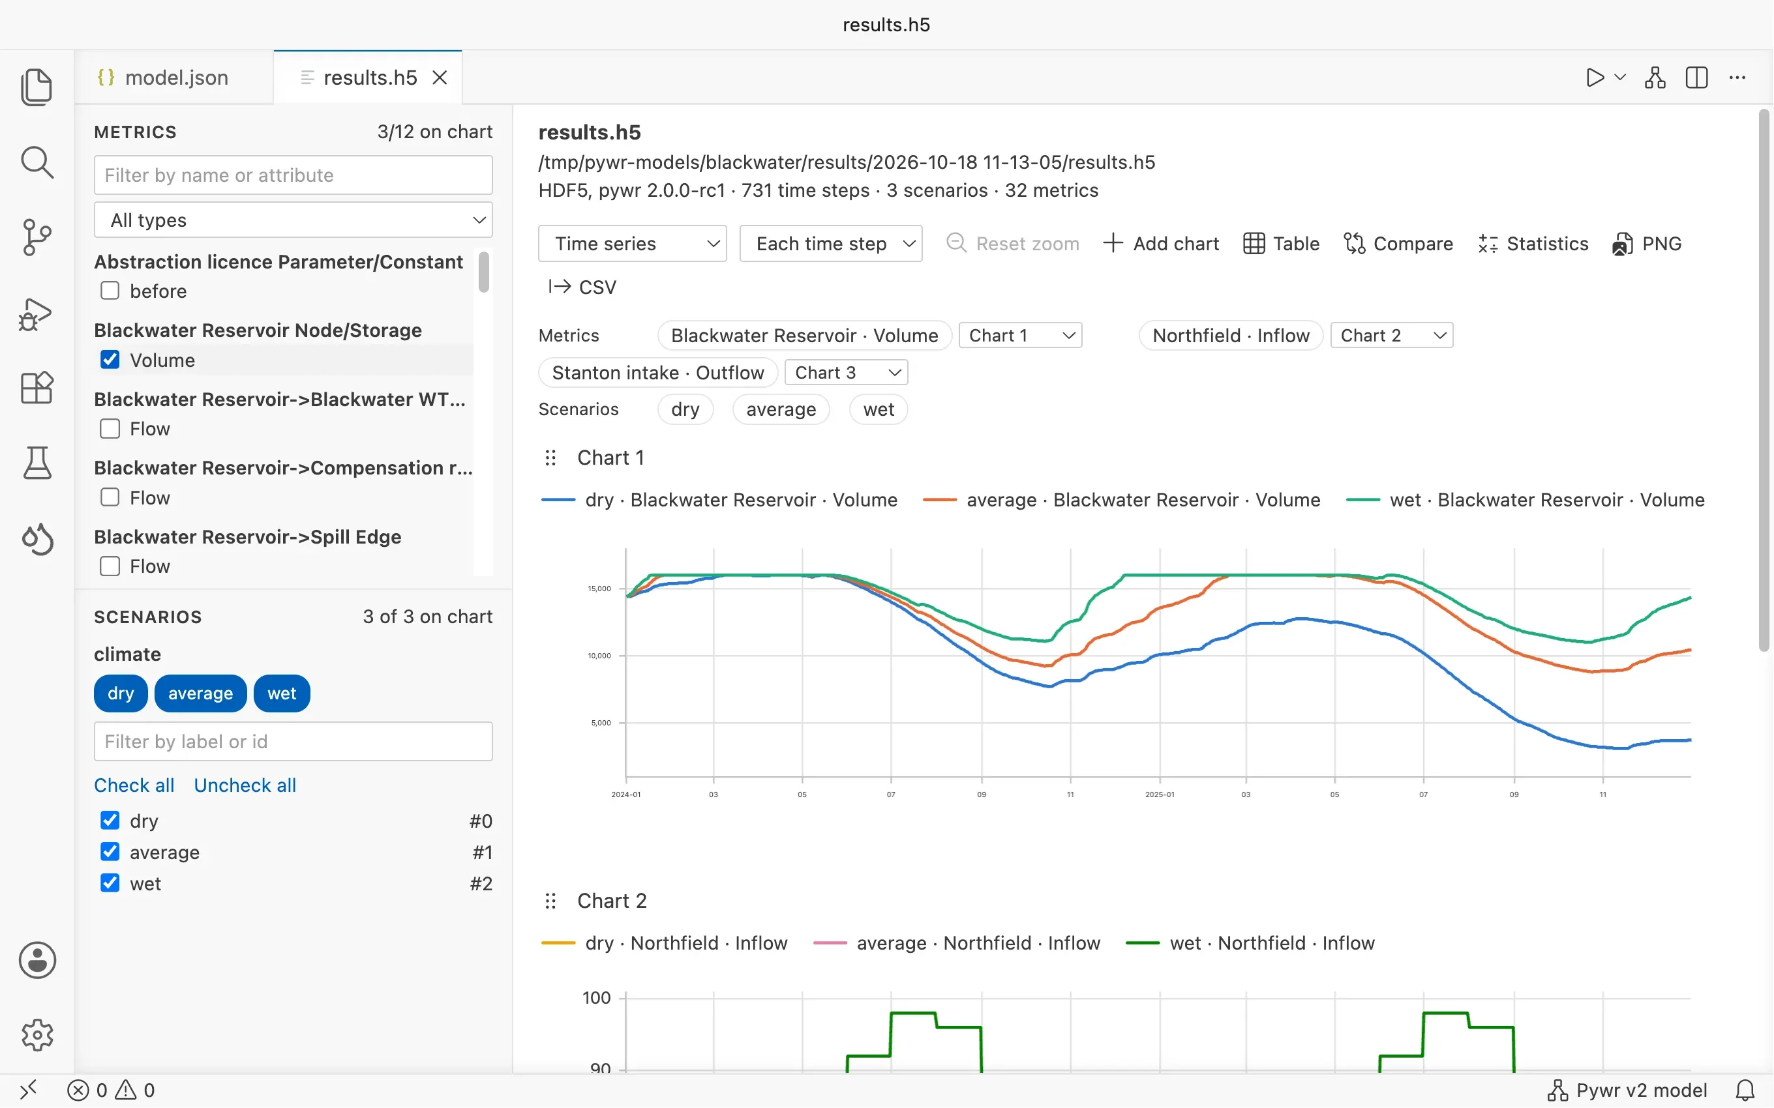Viewport: 1774px width, 1108px height.
Task: Click Check all link
Action: pos(134,785)
